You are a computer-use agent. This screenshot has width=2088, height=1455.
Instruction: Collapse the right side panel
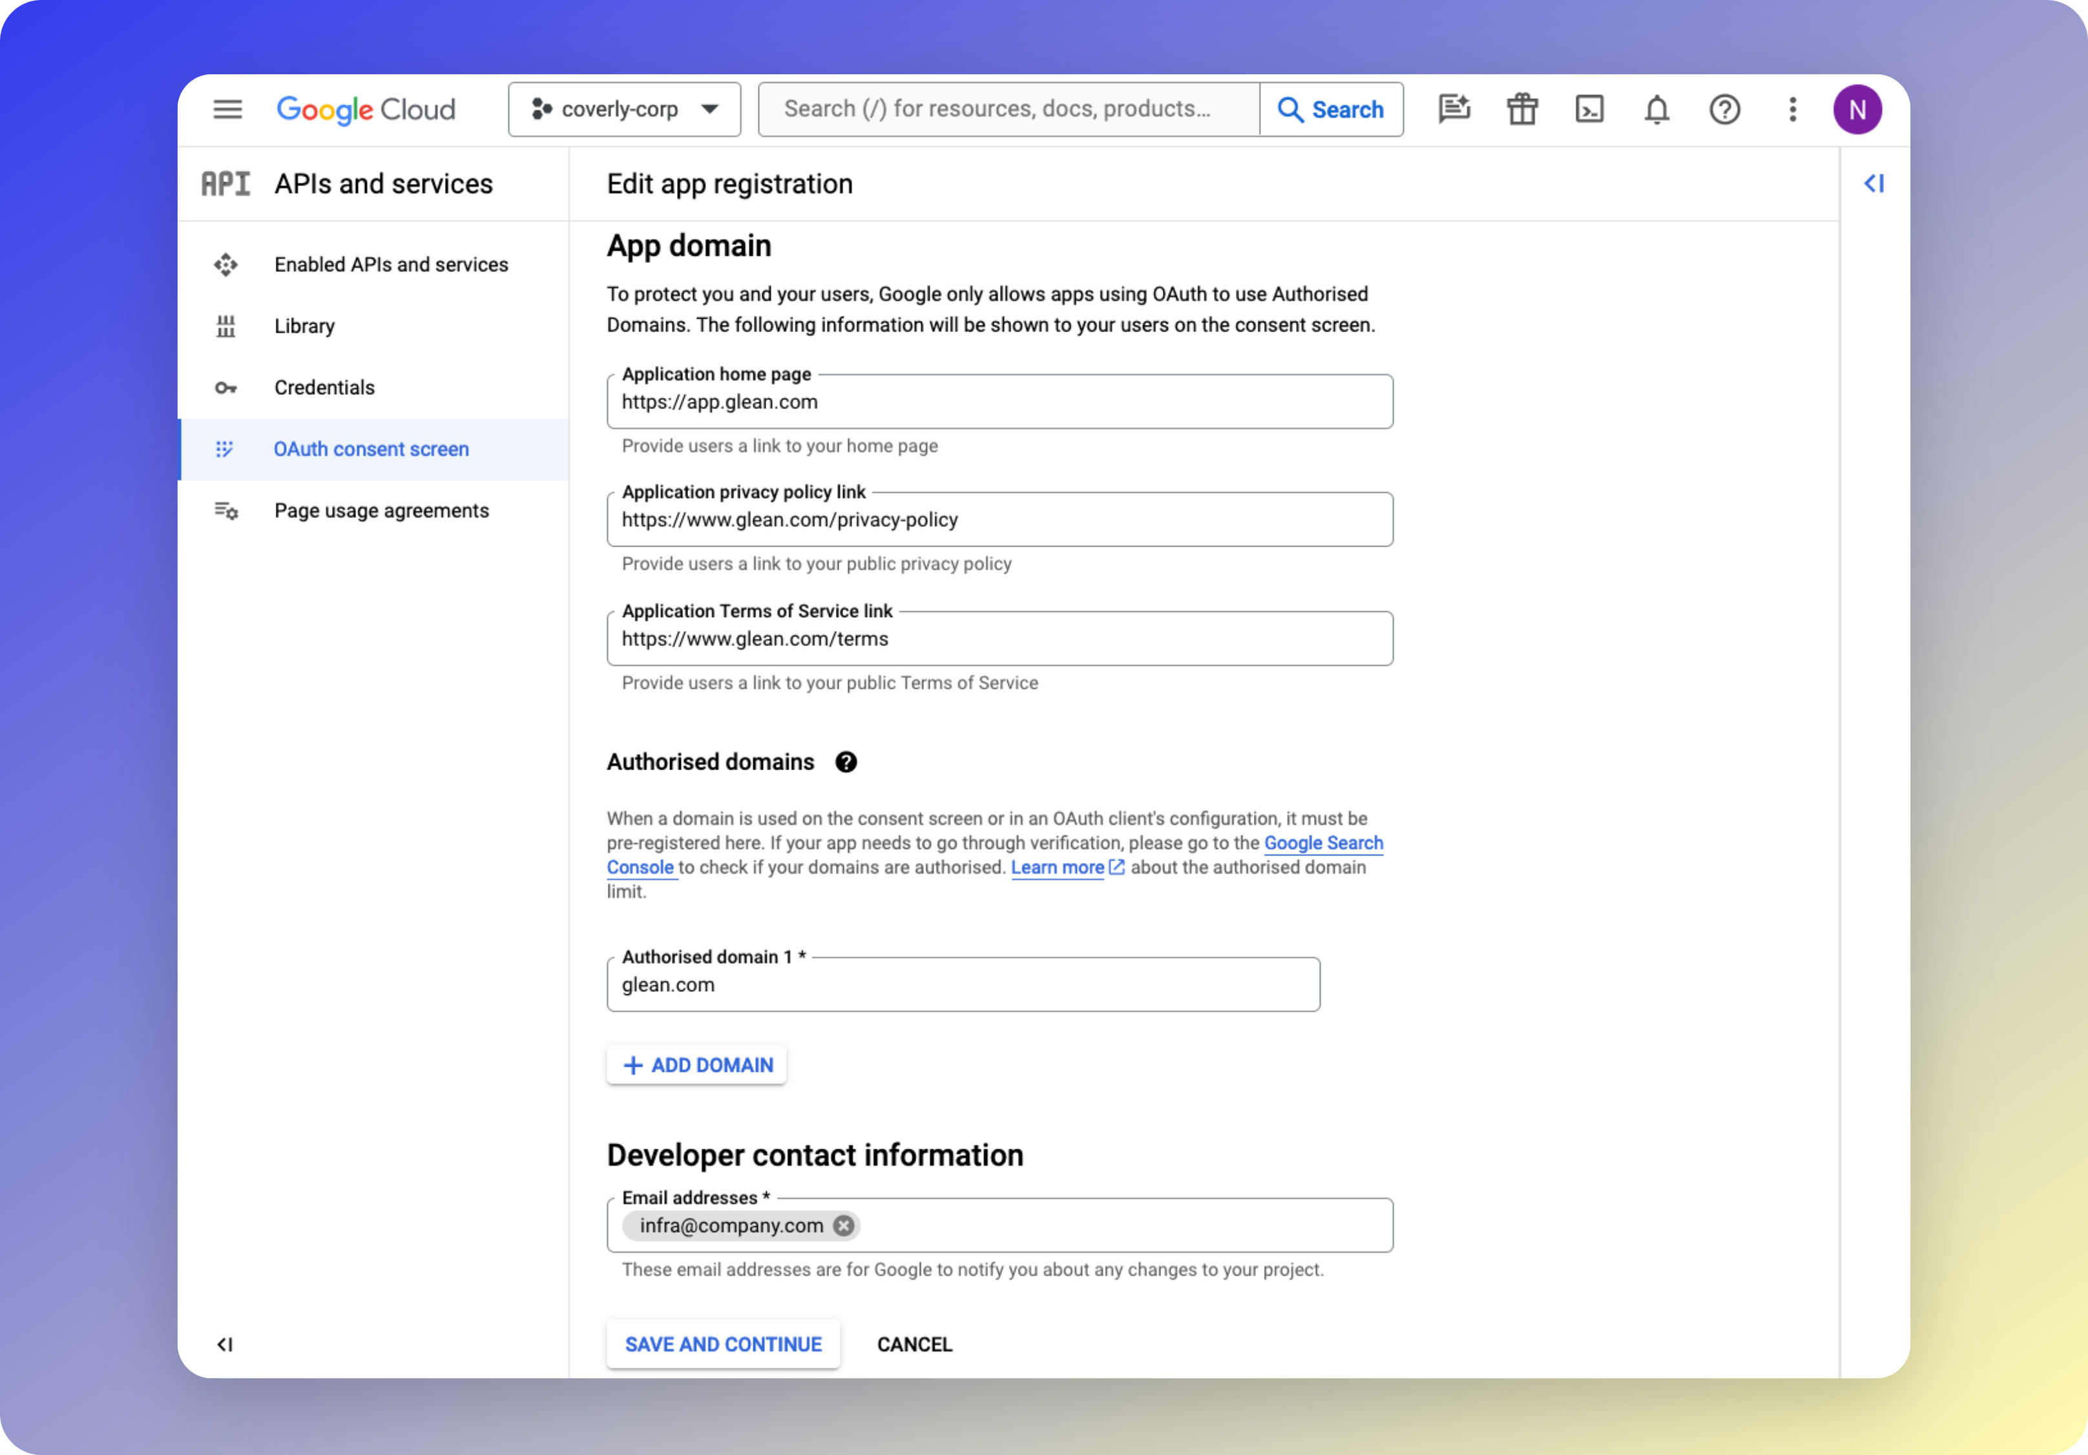click(1874, 183)
